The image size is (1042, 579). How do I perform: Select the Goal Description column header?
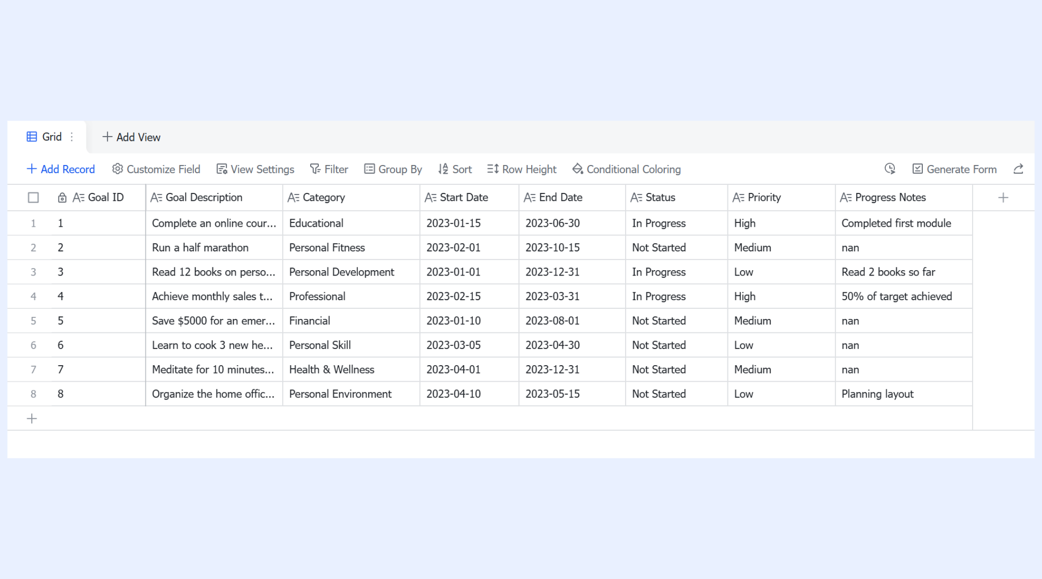tap(214, 198)
